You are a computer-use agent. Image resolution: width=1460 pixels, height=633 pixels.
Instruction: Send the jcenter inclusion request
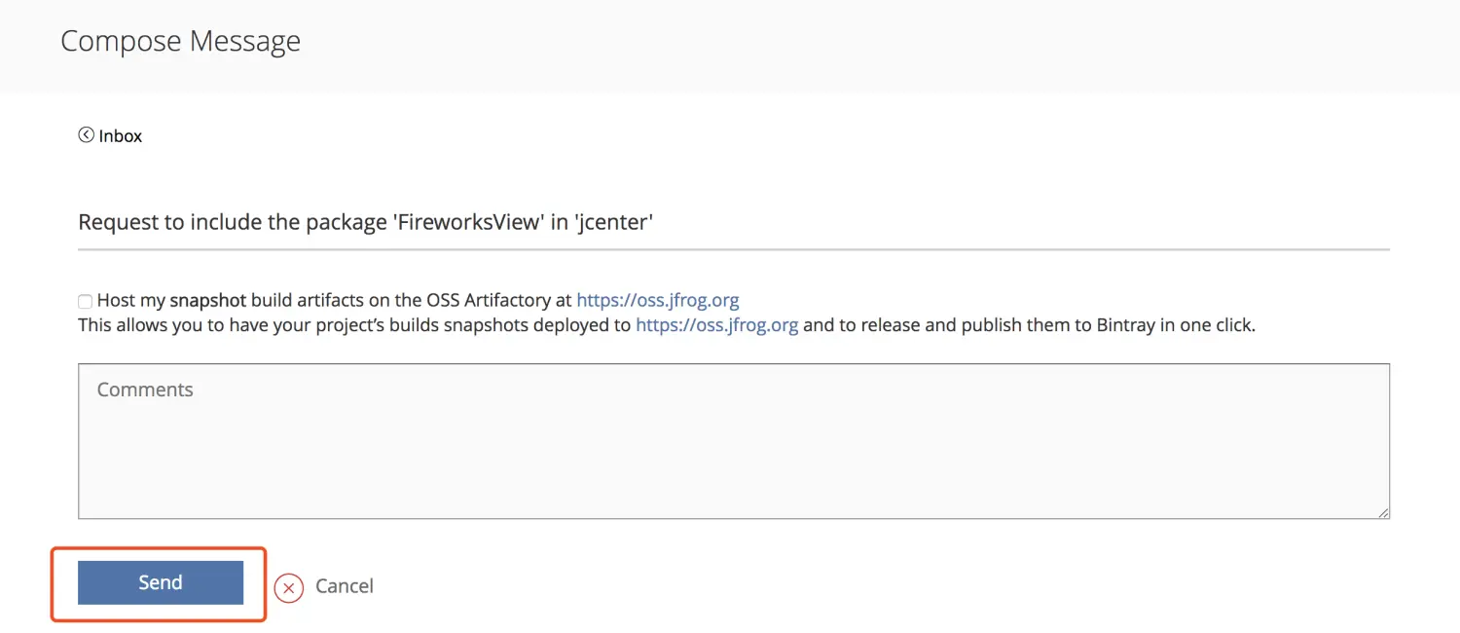[161, 582]
